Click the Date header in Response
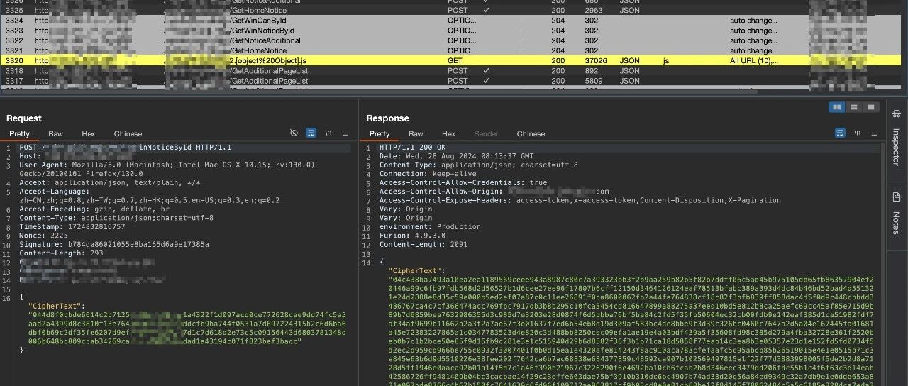Viewport: 908px width, 386px height. point(456,155)
